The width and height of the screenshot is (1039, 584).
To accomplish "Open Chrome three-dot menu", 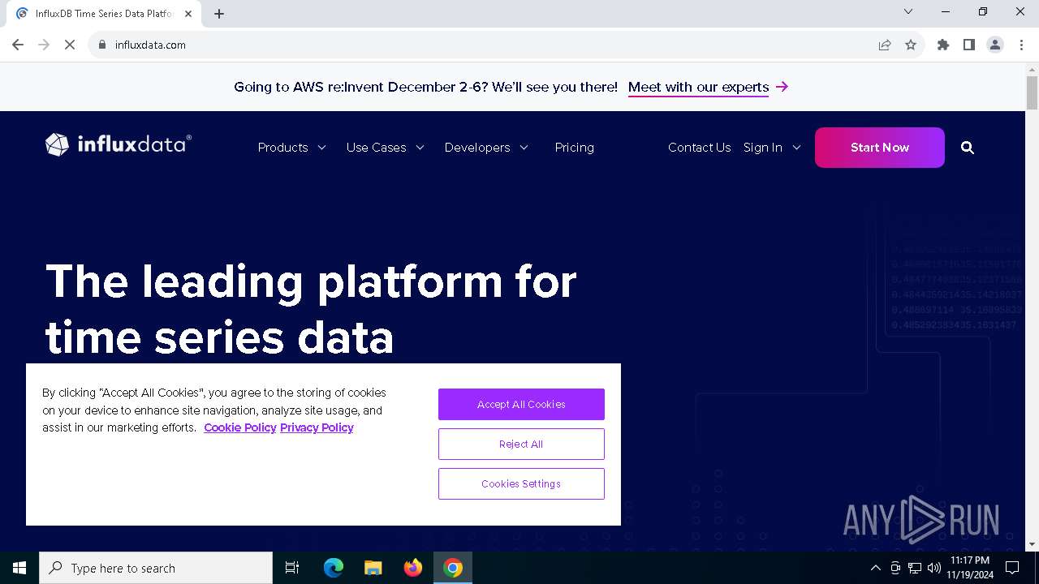I will click(1021, 45).
